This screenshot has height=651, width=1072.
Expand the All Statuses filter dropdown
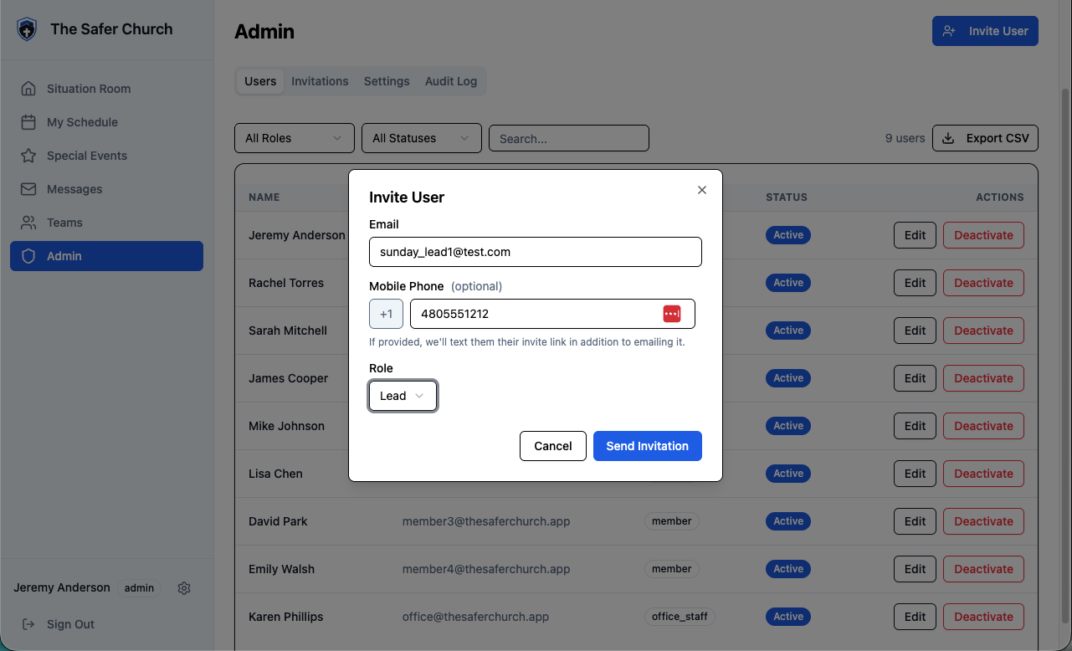click(x=422, y=138)
